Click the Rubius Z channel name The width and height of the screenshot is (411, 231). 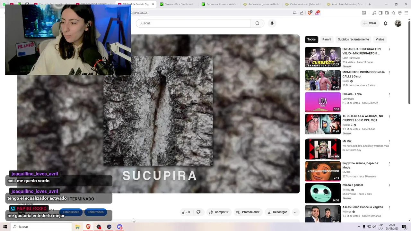pyautogui.click(x=347, y=125)
